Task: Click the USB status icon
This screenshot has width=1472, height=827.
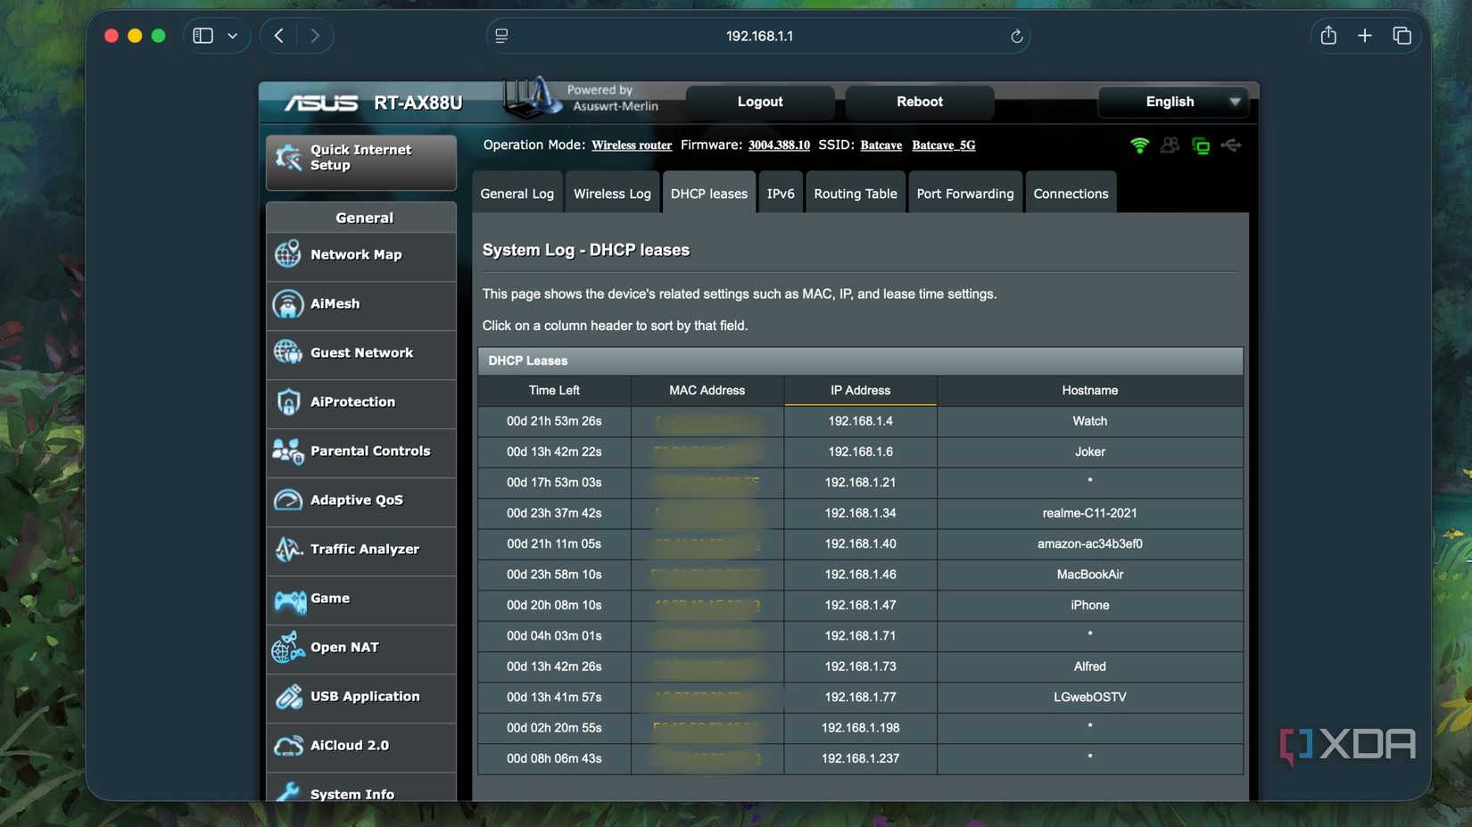Action: coord(1231,145)
